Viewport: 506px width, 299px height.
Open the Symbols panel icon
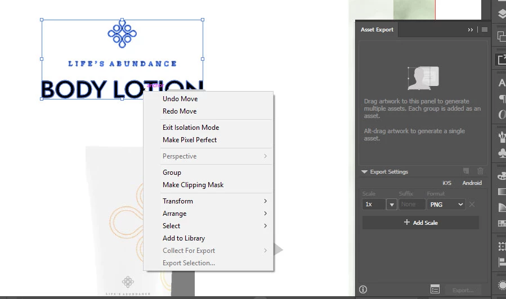(x=502, y=153)
